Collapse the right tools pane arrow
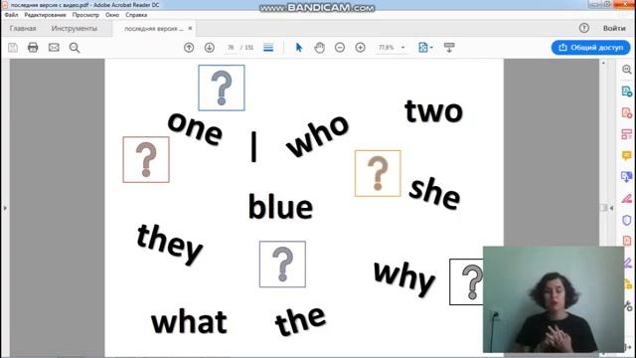636x358 pixels. point(611,208)
